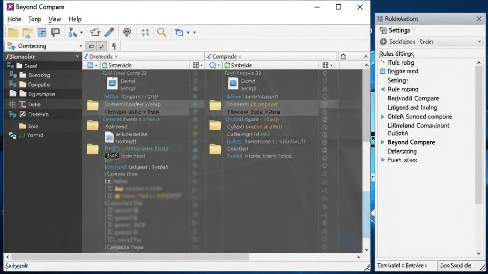Image resolution: width=488 pixels, height=274 pixels.
Task: Click the blue flask tools icon
Action: pos(72,32)
